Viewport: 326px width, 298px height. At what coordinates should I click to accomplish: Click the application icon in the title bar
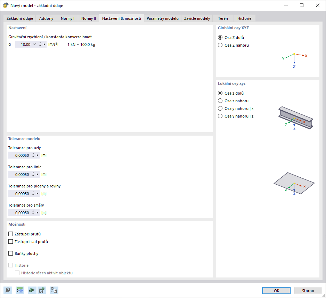coord(6,6)
